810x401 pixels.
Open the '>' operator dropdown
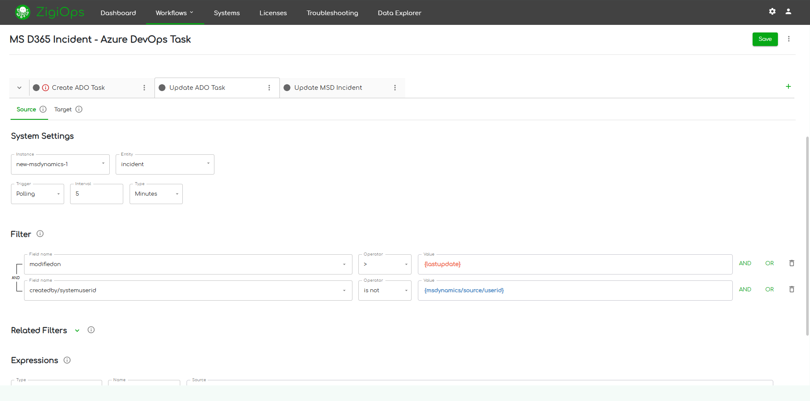pyautogui.click(x=385, y=264)
